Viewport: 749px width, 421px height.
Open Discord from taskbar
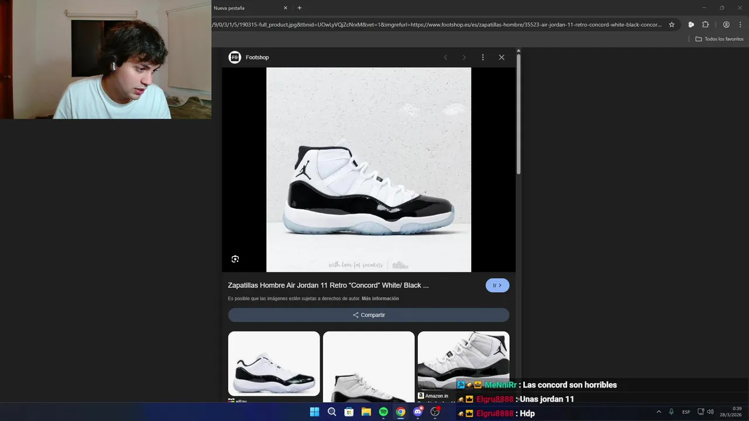(418, 412)
